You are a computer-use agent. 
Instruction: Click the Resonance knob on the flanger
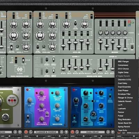coord(42,119)
